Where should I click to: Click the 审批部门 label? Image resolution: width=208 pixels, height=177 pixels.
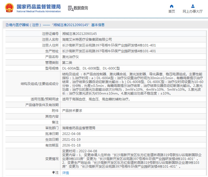coord(52,128)
